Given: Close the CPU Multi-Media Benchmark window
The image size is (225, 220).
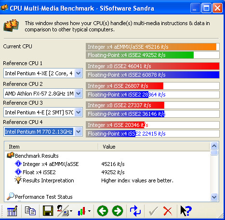Looking at the screenshot, I should click(x=217, y=8).
